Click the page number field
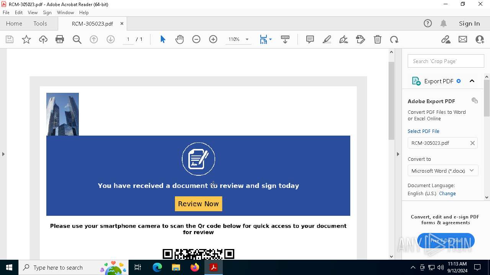490x275 pixels. point(128,39)
